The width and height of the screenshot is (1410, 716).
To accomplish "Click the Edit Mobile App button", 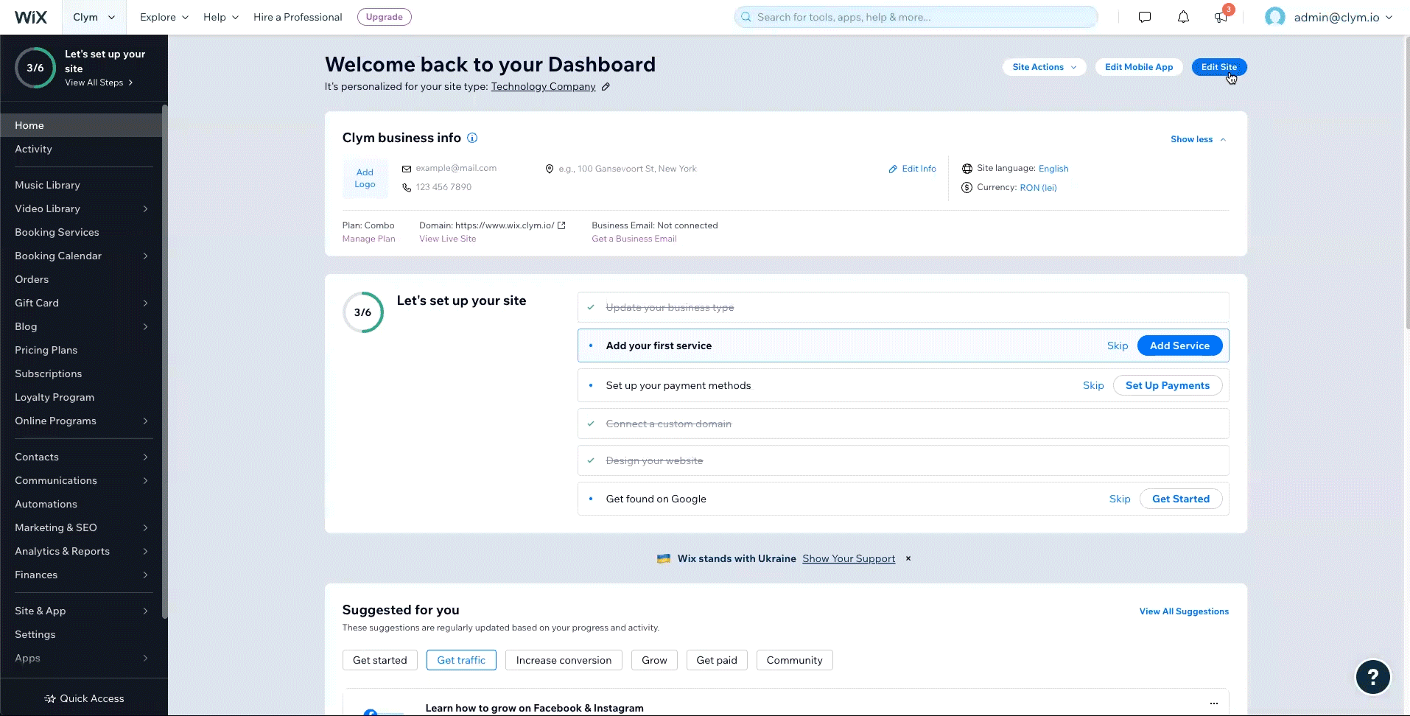I will coord(1139,67).
